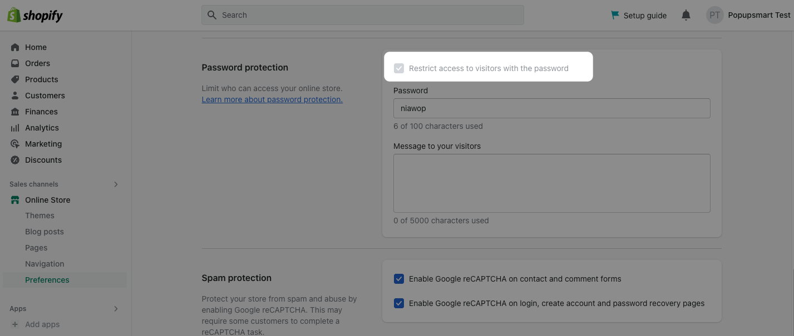
Task: Click the Customers icon
Action: tap(15, 95)
